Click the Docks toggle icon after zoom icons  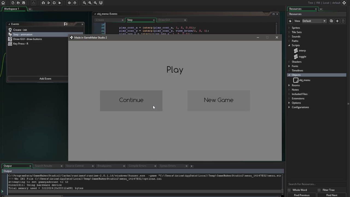pos(101,3)
